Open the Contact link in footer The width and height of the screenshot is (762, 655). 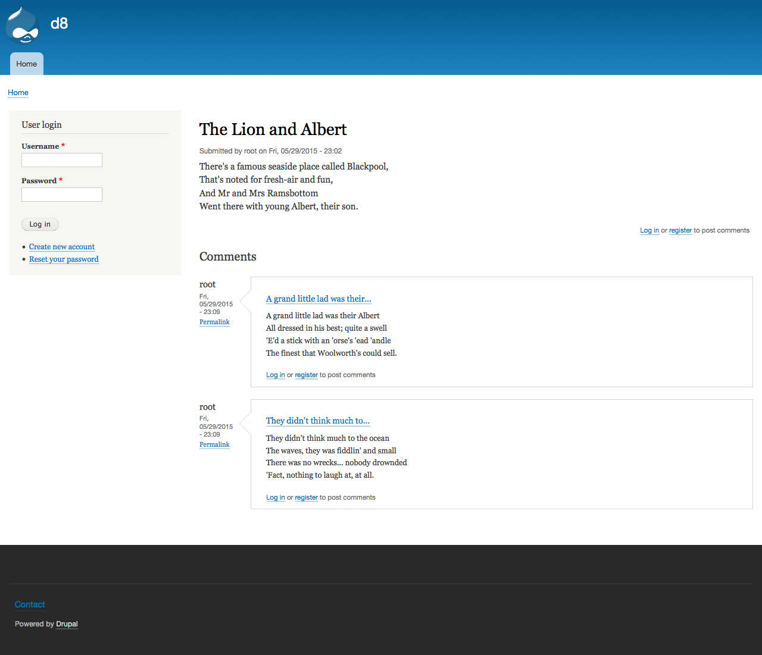[x=30, y=604]
